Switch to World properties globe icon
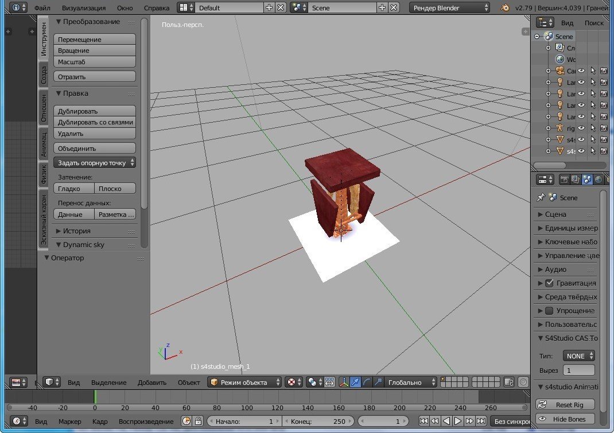 click(x=598, y=180)
